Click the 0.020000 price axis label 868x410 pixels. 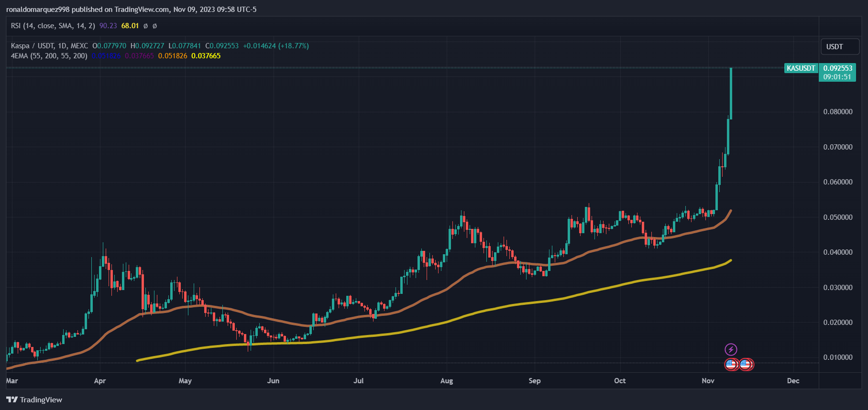click(x=838, y=323)
